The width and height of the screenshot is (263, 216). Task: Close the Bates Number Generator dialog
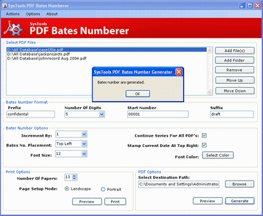coord(179,72)
